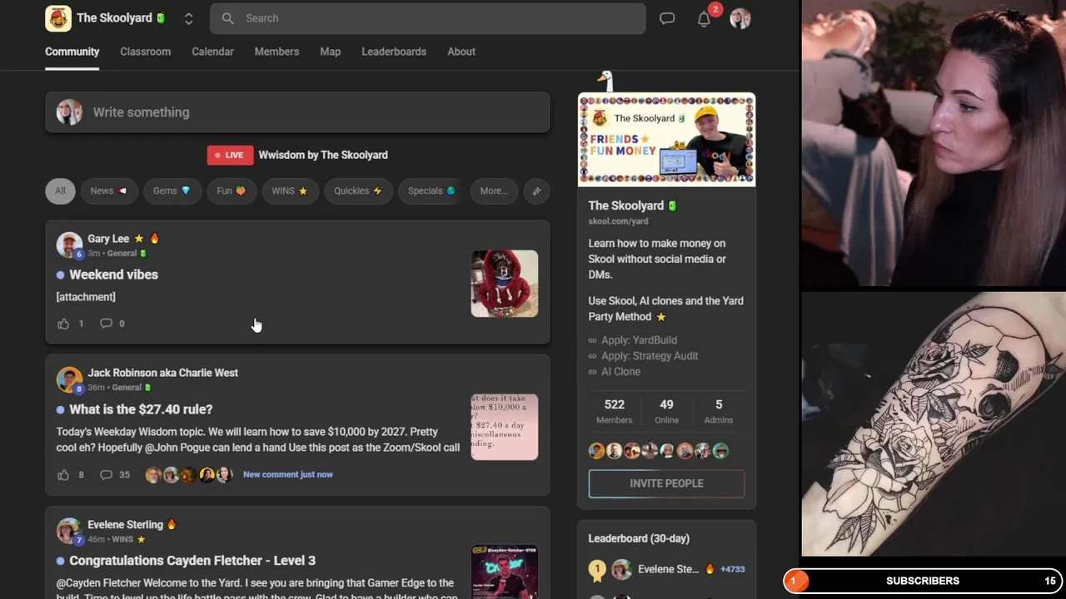Open Evelene Sterling's post avatar
Viewport: 1066px width, 599px height.
click(x=69, y=531)
